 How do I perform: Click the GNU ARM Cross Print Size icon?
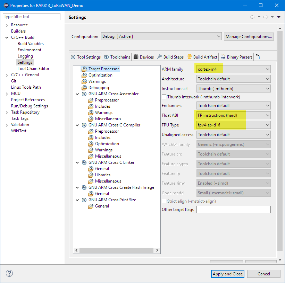84,200
